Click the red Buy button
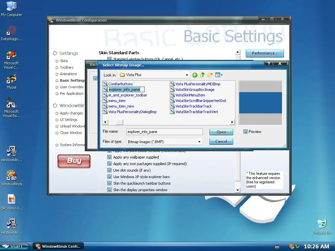This screenshot has width=335, height=251. (74, 161)
